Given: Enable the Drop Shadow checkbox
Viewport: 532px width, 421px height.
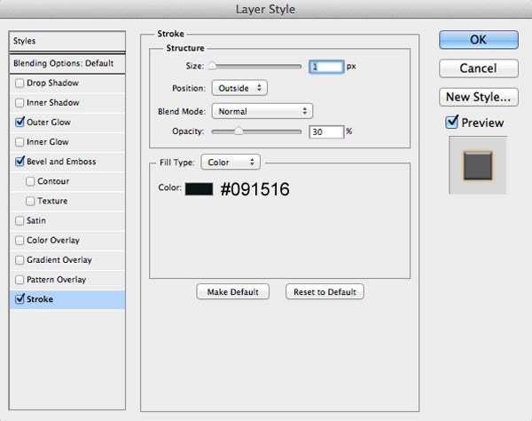Looking at the screenshot, I should [x=20, y=83].
